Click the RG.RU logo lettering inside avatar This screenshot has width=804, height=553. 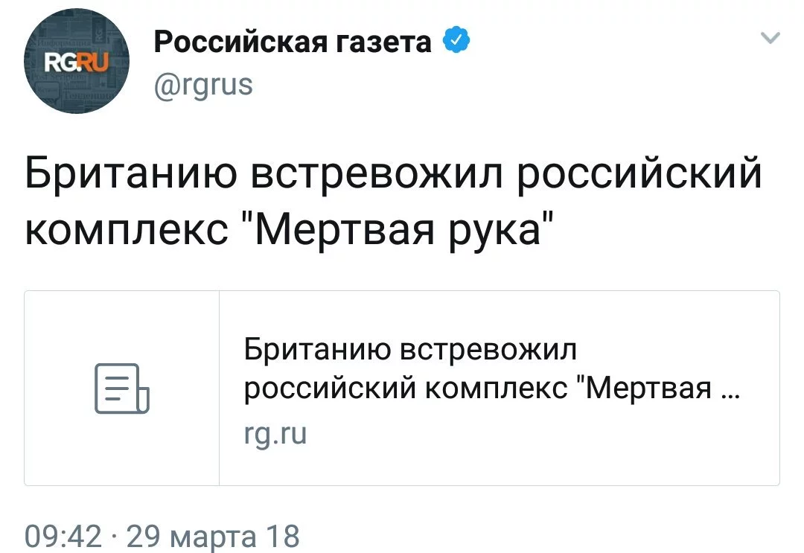click(77, 63)
